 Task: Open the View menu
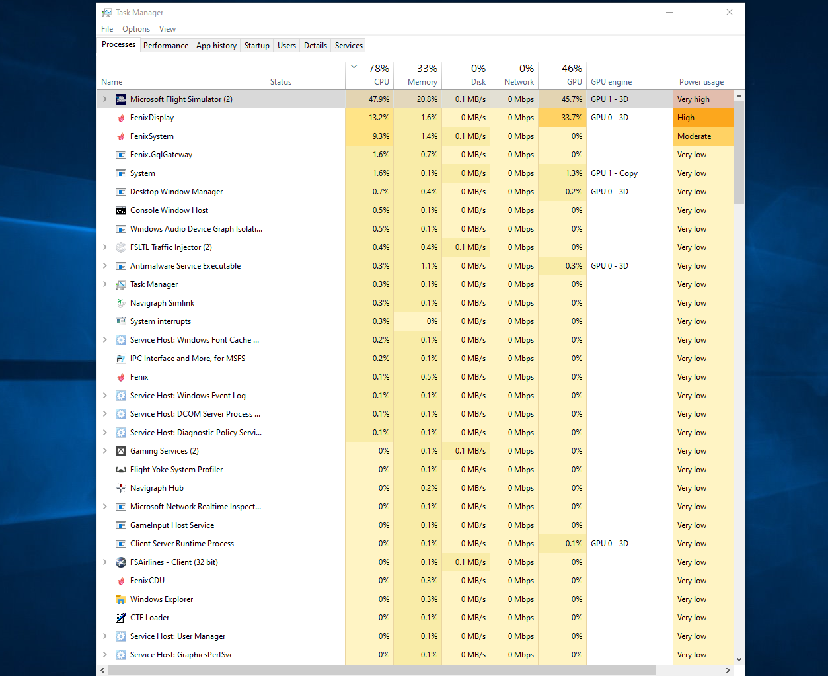[167, 29]
